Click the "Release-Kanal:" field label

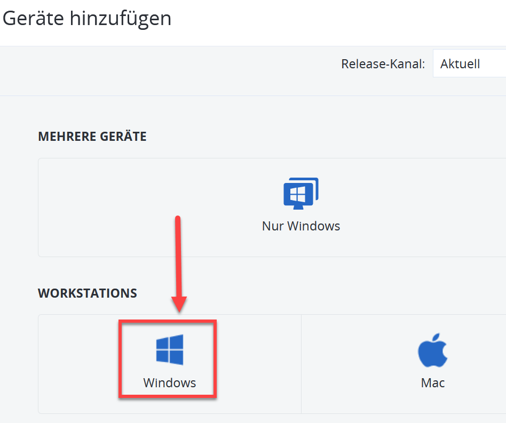tap(383, 64)
